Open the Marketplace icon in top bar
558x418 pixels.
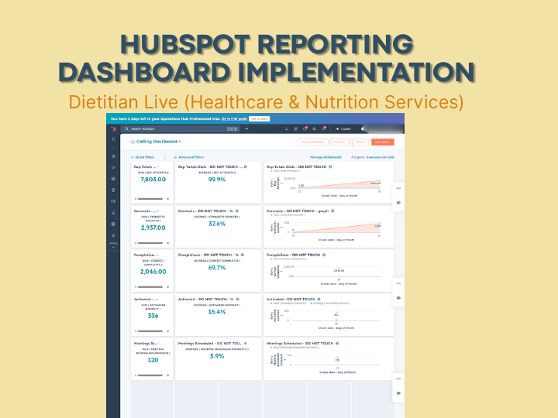(295, 128)
